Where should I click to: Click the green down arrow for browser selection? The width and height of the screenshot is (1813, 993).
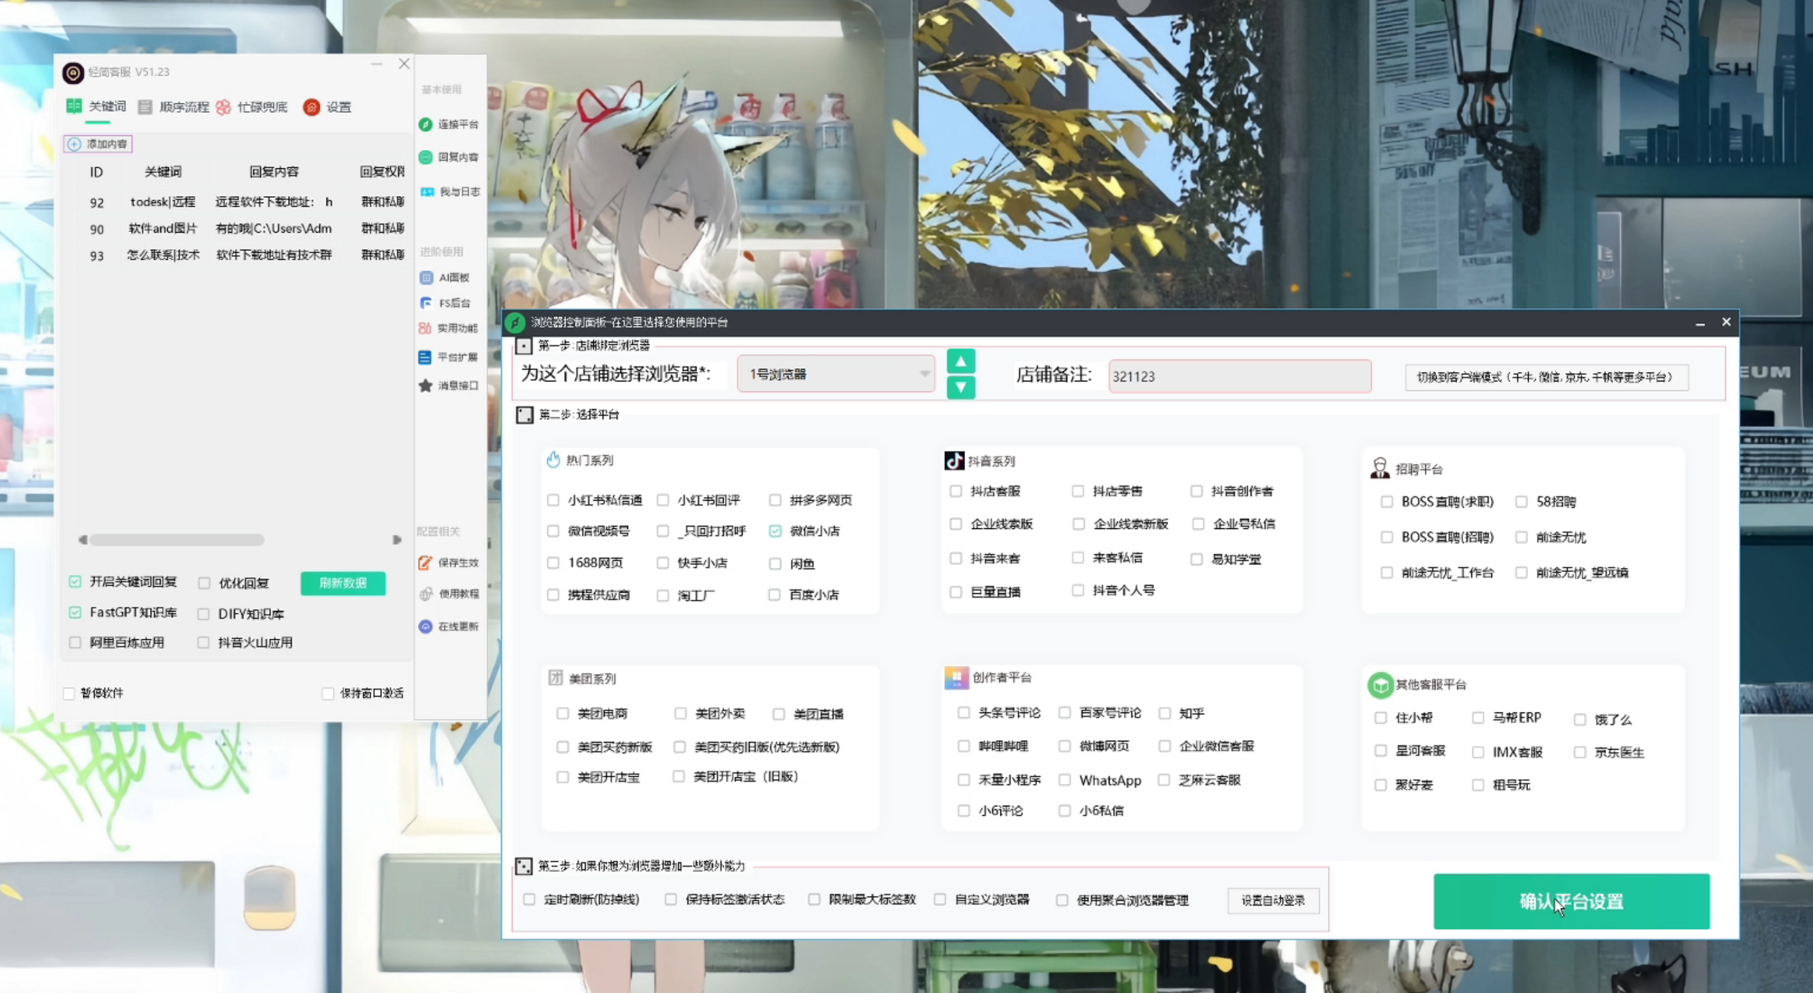[x=961, y=387]
